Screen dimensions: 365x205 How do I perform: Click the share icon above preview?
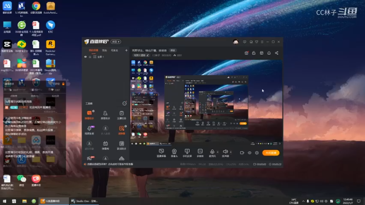tap(276, 53)
